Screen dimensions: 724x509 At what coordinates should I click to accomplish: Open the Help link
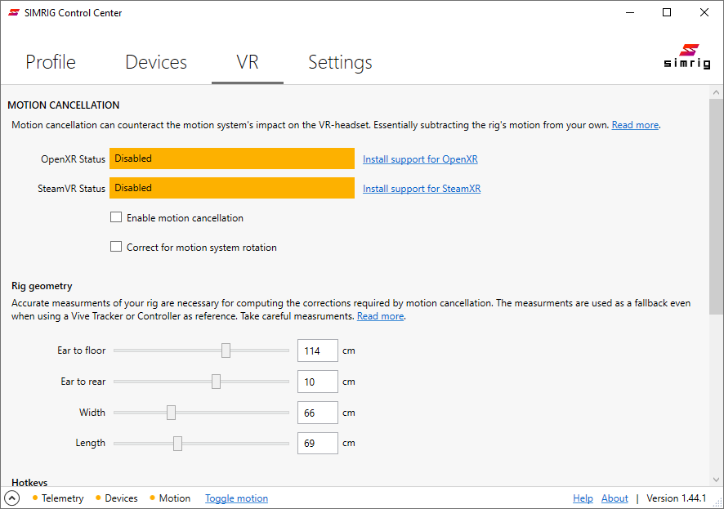coord(583,498)
